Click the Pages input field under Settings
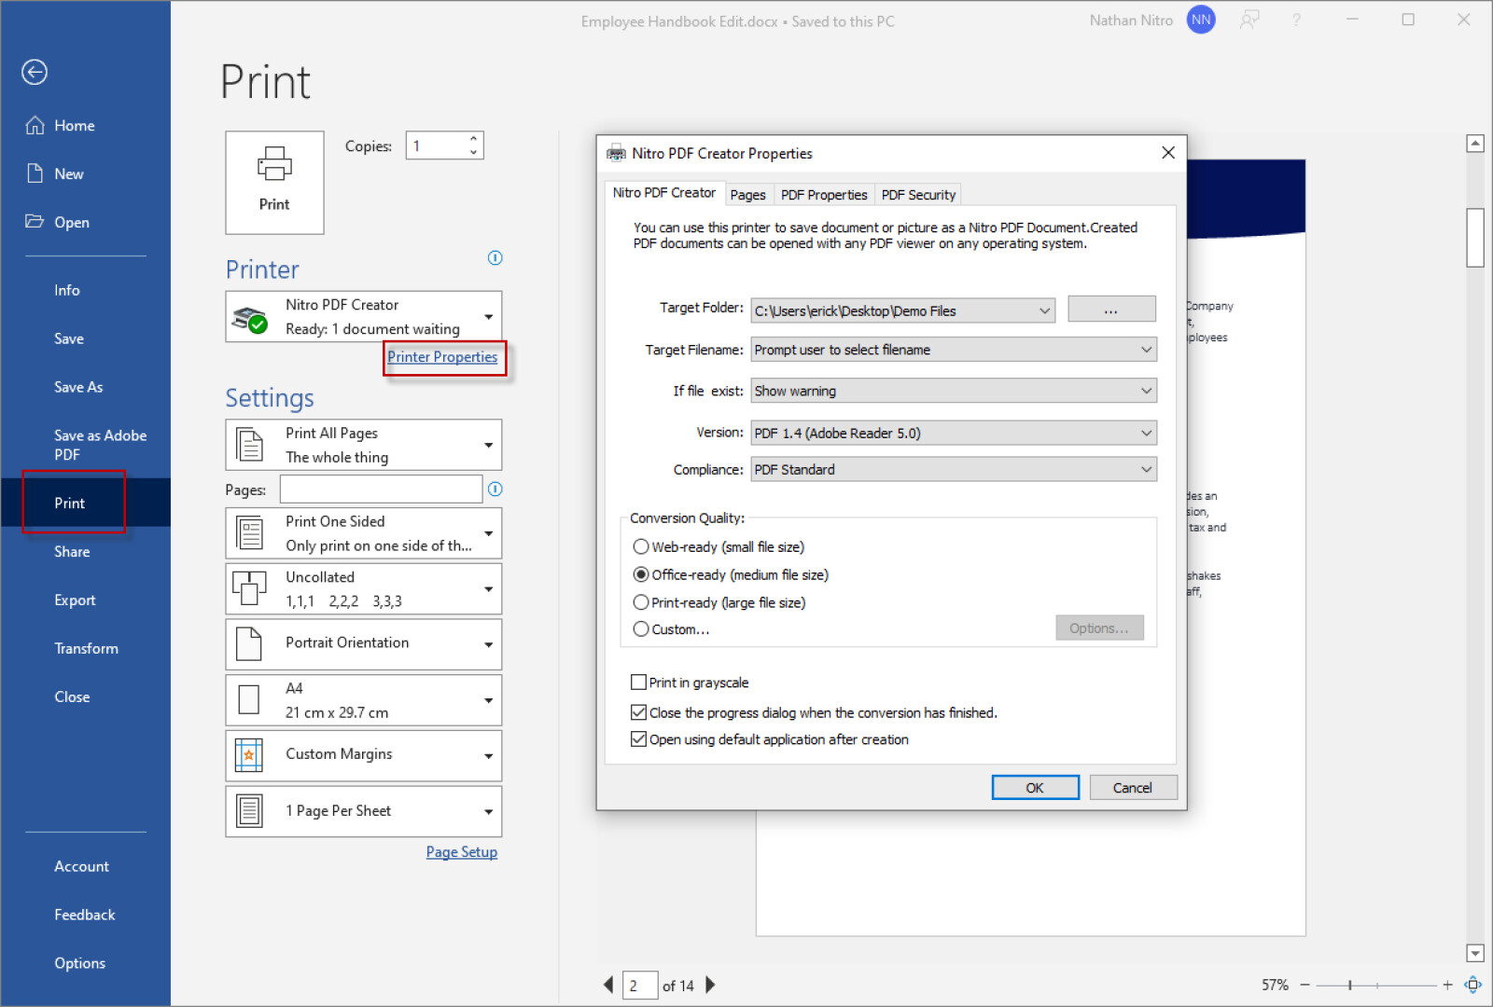Screen dimensions: 1493x1007 381,488
